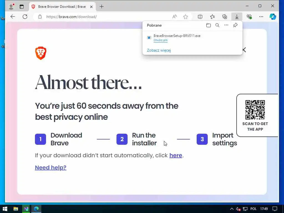Open the Windows notification center
The width and height of the screenshot is (284, 213).
point(275,209)
